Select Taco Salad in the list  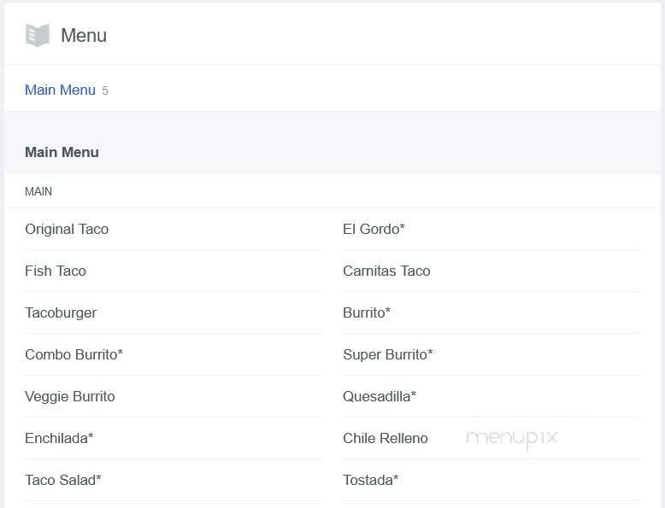click(x=63, y=480)
